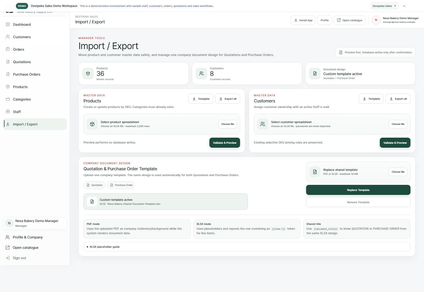The image size is (424, 292).
Task: Click the Products cube icon in sidebar
Action: 8,87
